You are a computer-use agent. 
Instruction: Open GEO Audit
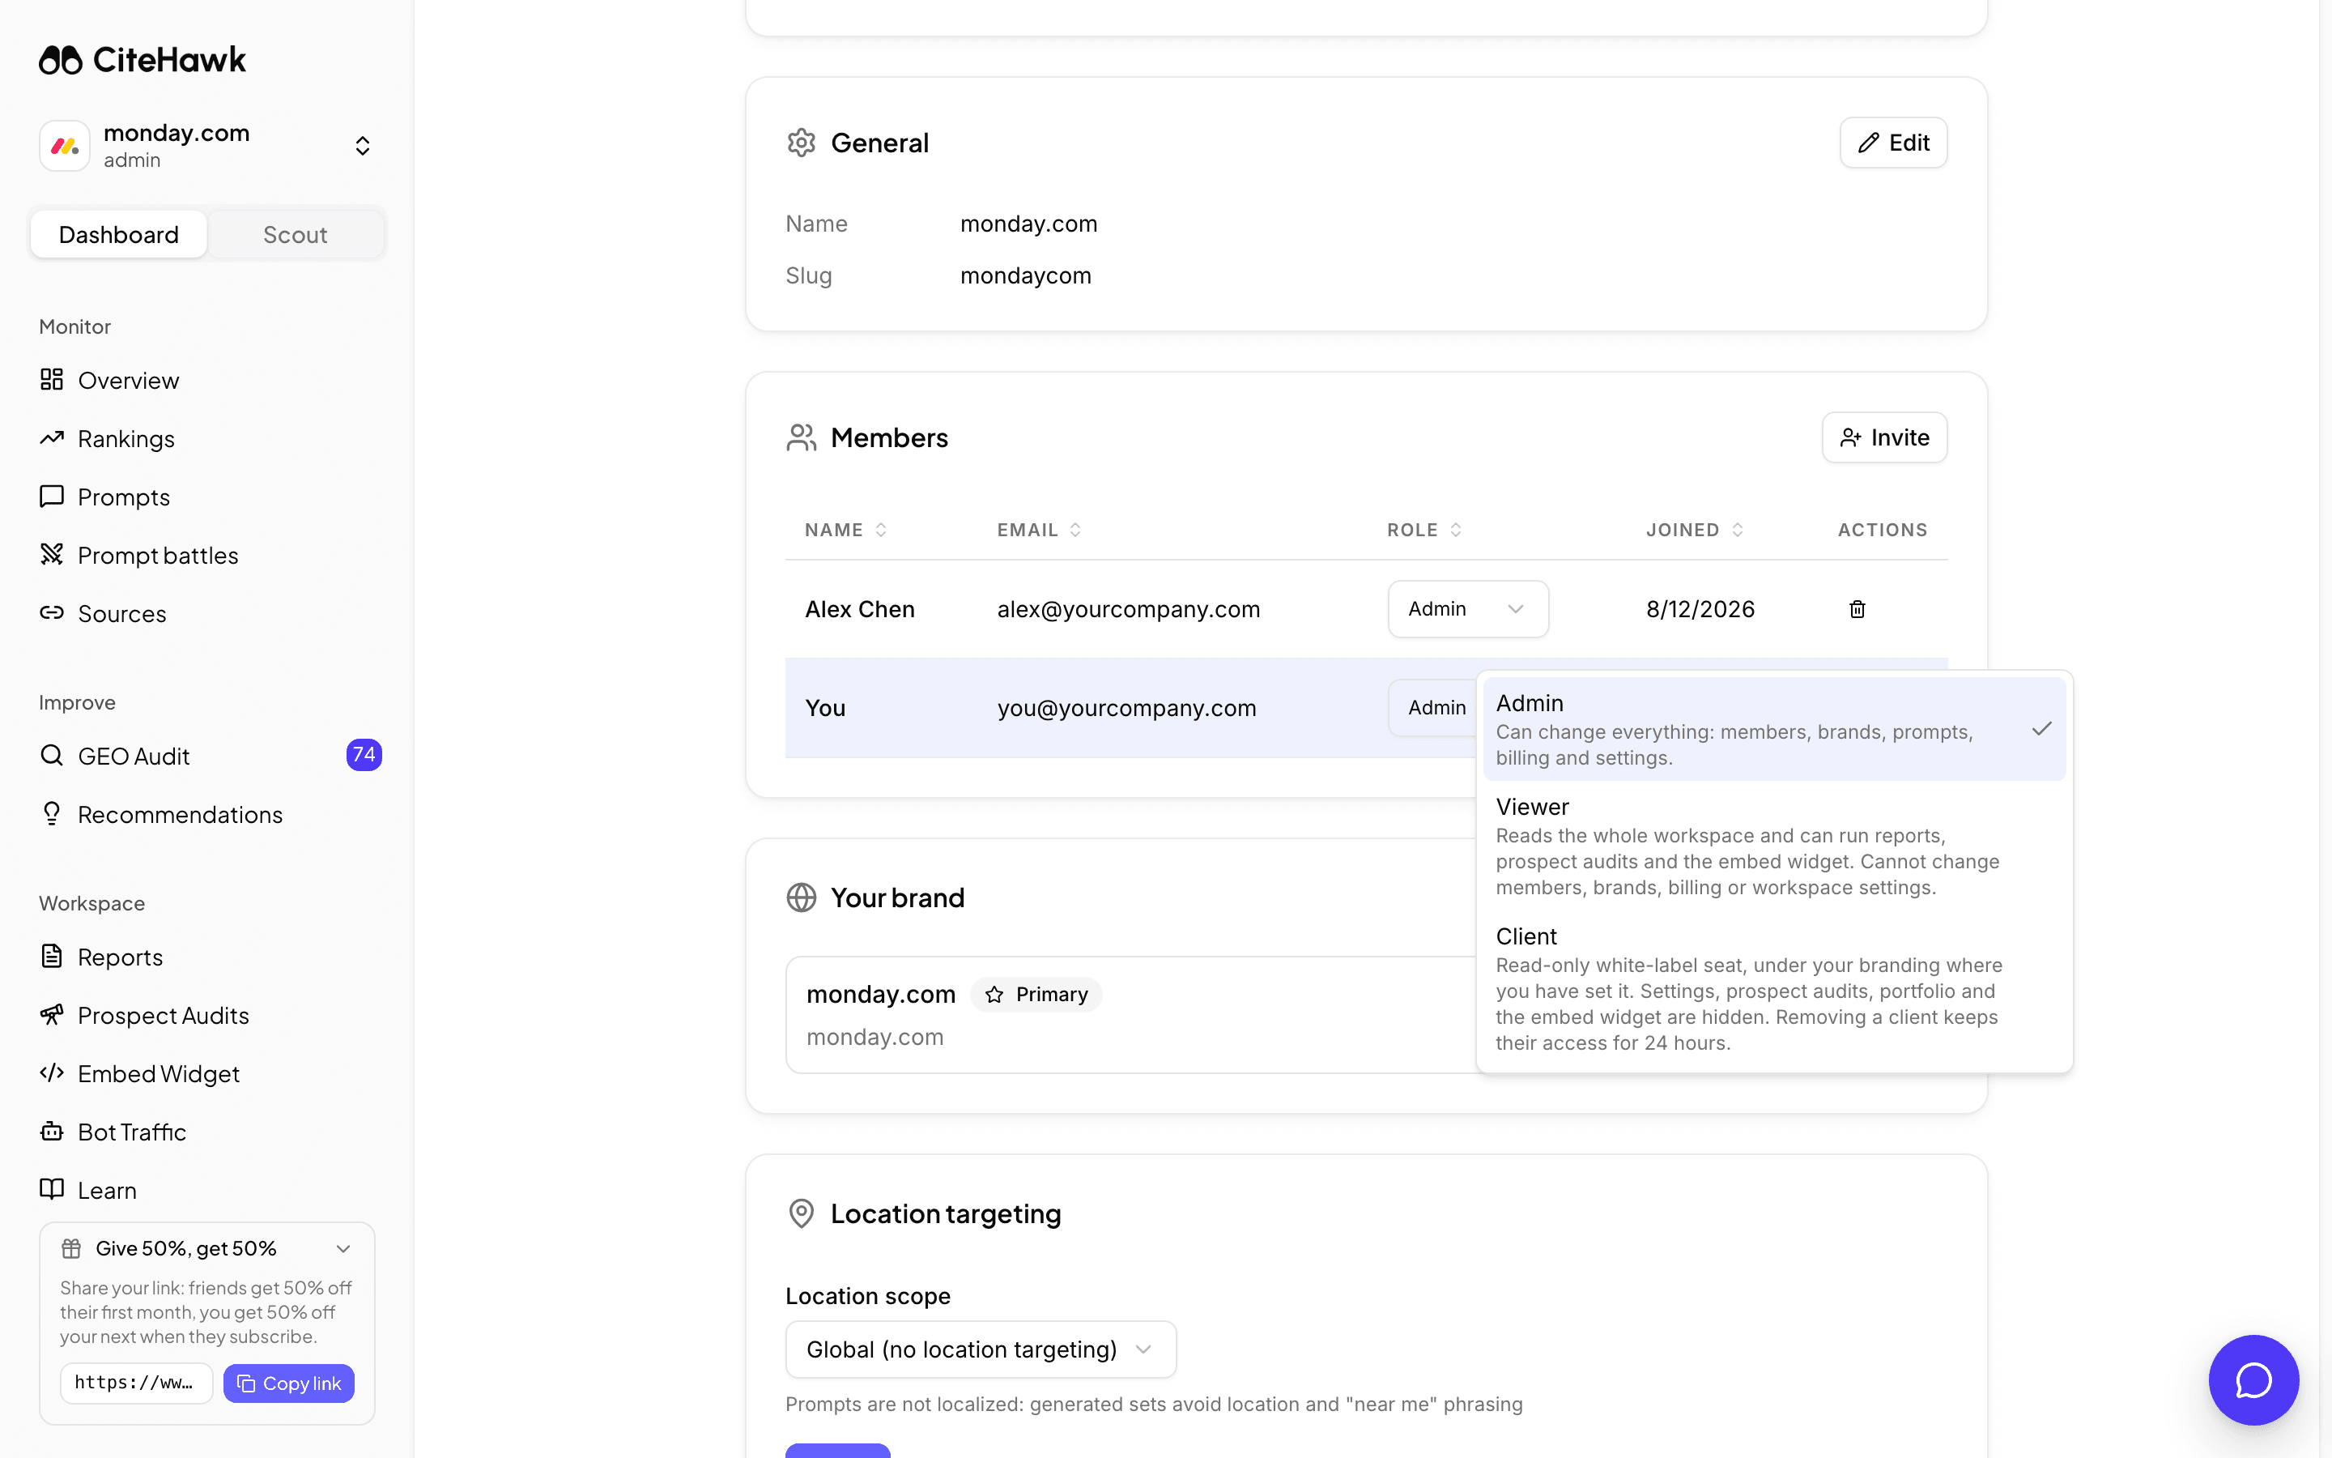(133, 756)
